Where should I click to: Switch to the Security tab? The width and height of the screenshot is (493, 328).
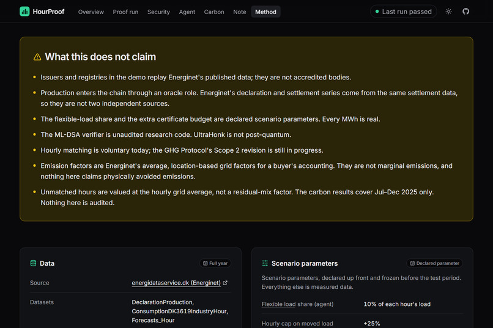click(158, 12)
